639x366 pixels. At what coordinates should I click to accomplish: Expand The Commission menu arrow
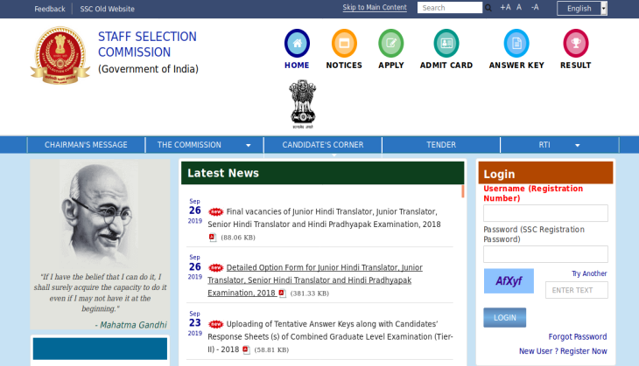coord(249,145)
